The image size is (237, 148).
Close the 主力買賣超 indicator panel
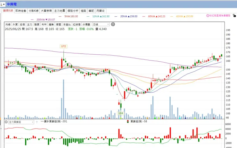pos(6,122)
